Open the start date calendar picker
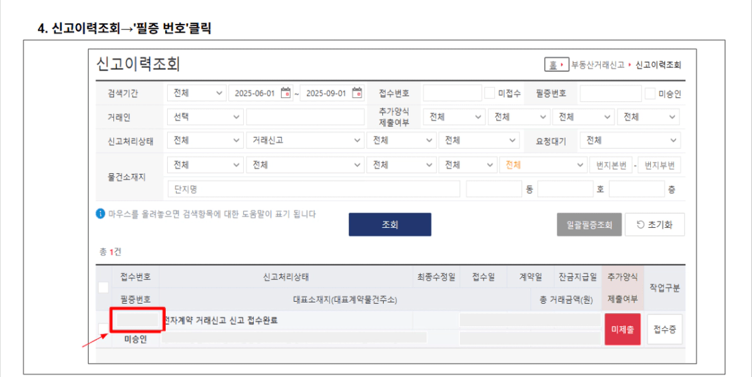 pyautogui.click(x=286, y=93)
